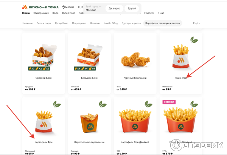This screenshot has height=155, width=227.
Task: Choose Другой city button
Action: click(132, 8)
